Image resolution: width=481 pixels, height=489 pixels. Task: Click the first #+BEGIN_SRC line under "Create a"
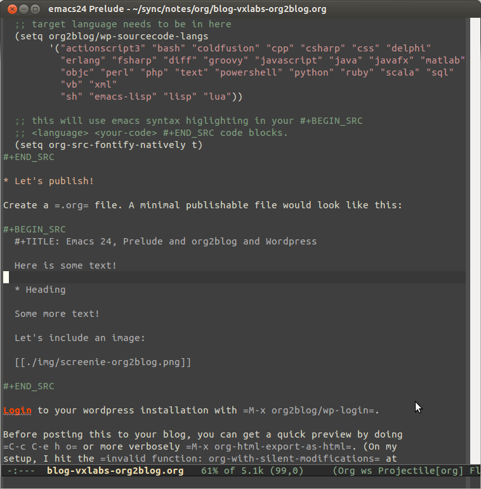[34, 229]
